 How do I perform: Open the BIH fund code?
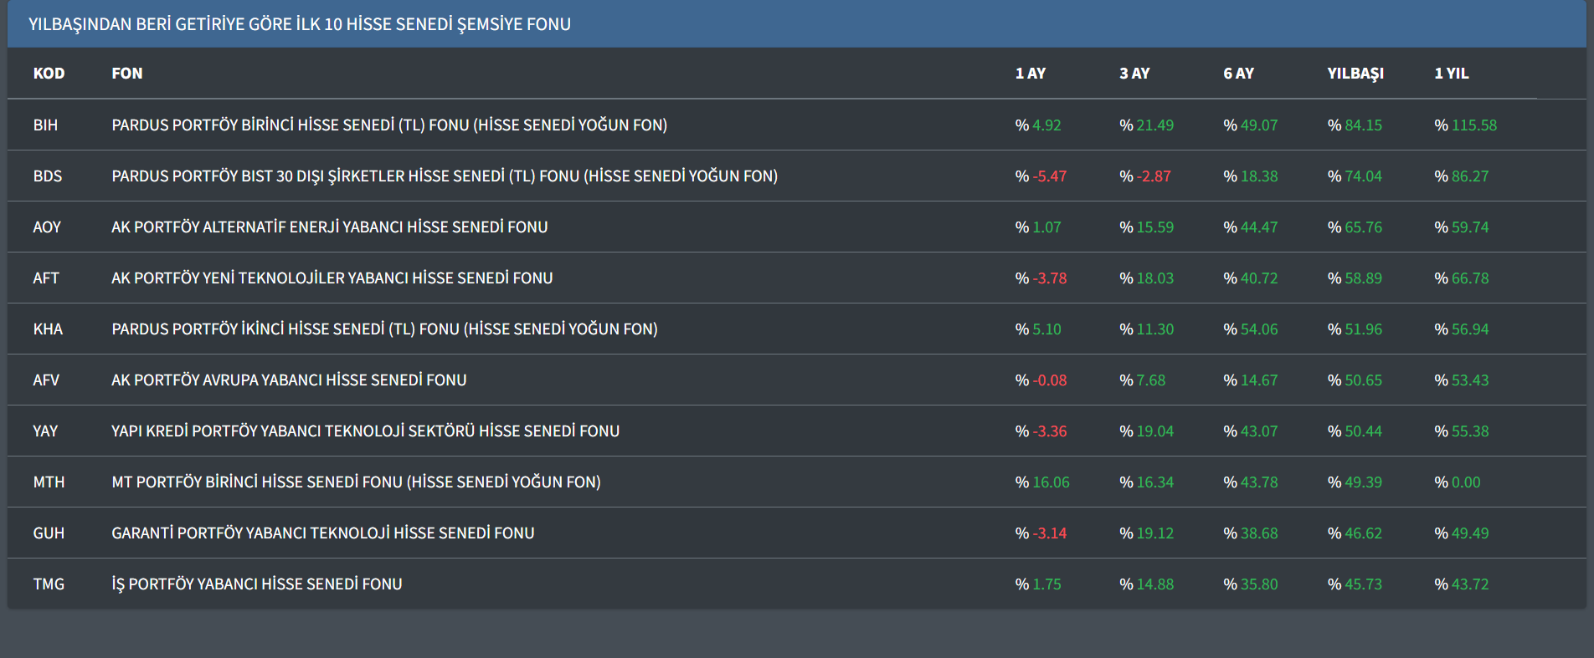click(x=45, y=125)
